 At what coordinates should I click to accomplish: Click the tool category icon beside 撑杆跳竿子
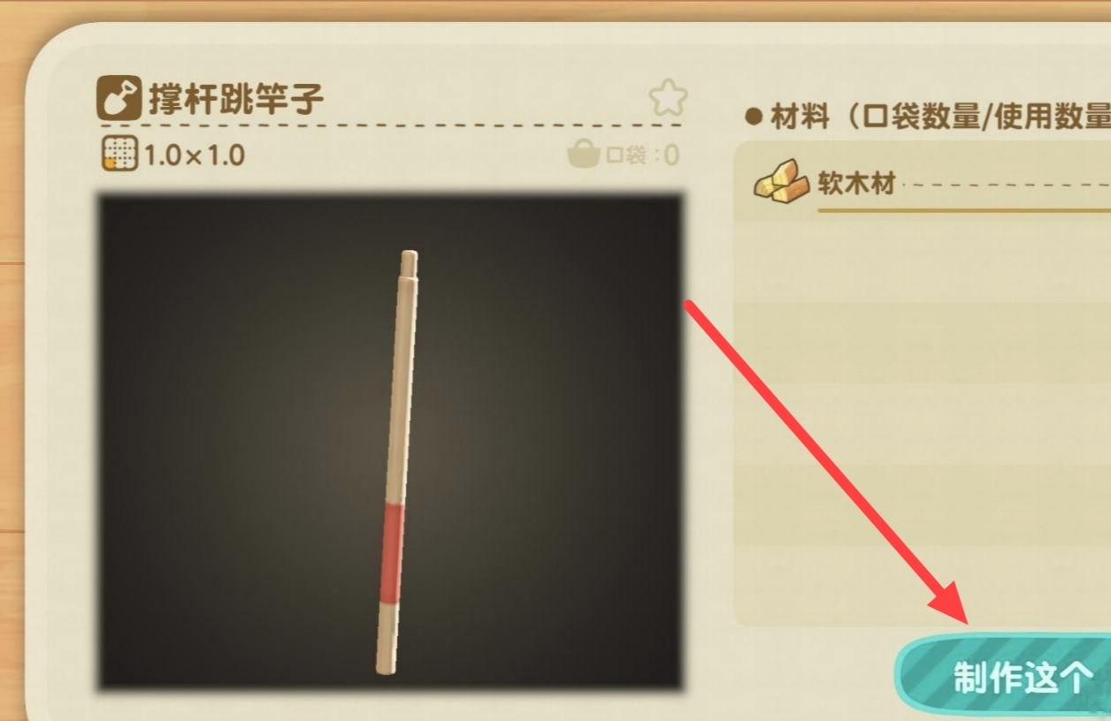click(119, 98)
